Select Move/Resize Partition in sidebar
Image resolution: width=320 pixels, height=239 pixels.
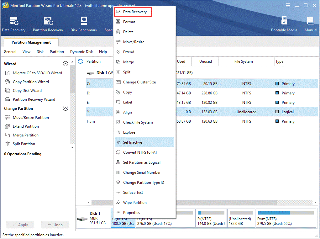click(x=30, y=117)
